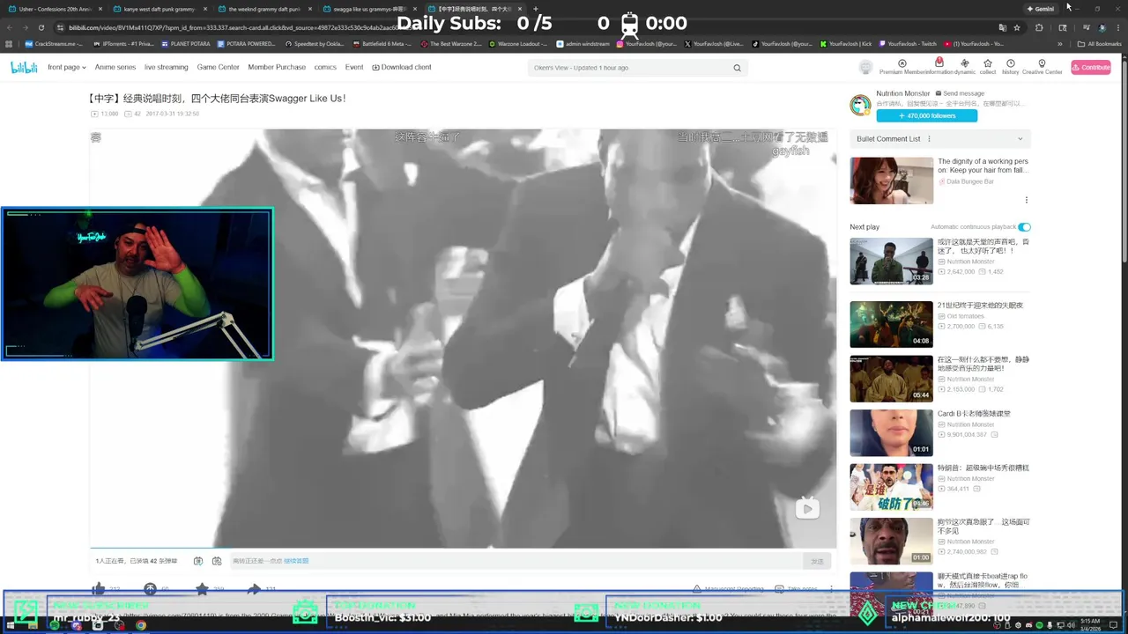The width and height of the screenshot is (1128, 634).
Task: Open the live streaming section
Action: (x=167, y=67)
